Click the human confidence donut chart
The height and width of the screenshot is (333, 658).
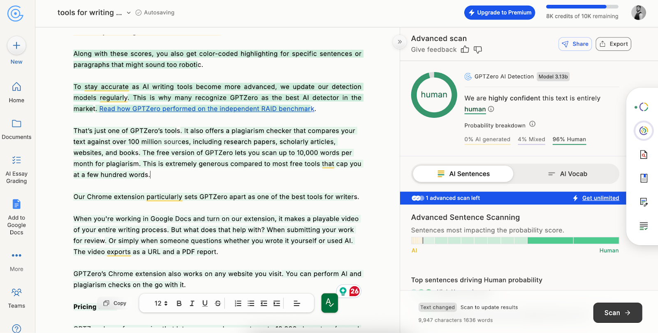point(434,95)
